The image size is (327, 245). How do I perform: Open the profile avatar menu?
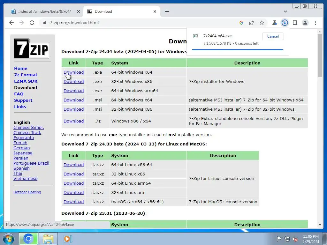click(305, 23)
